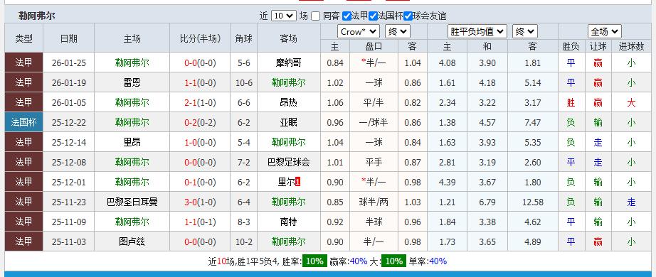Click corner count 10-2 in 图卢兹 row
This screenshot has width=656, height=277.
click(244, 242)
